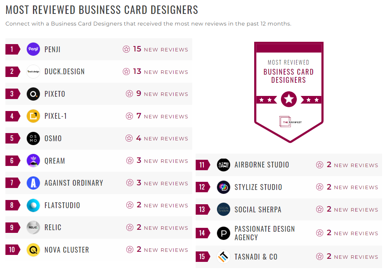Click the Stylize Studio logo
384x270 pixels.
pos(224,187)
